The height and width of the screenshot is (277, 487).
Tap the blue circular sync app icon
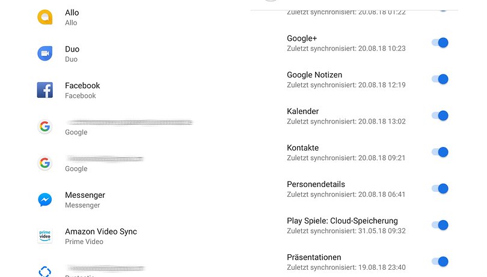45,272
